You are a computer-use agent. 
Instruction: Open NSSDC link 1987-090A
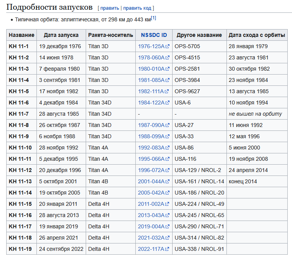pos(154,125)
